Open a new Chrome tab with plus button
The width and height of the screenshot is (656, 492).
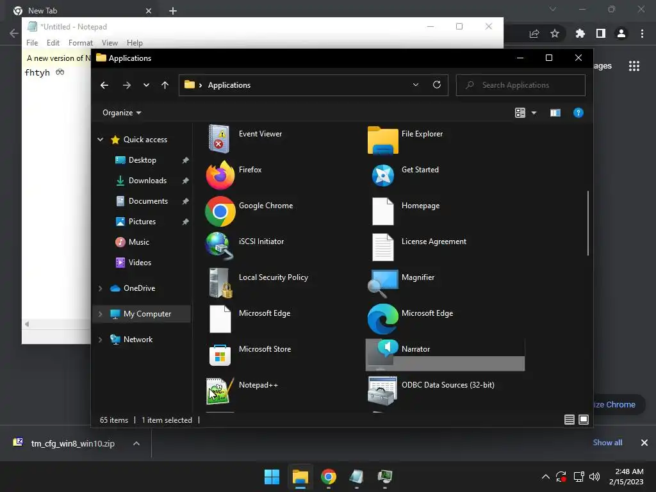point(173,11)
